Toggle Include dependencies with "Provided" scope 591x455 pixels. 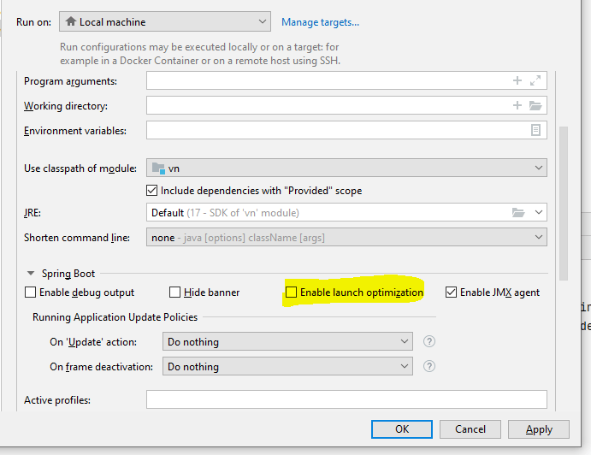[152, 191]
